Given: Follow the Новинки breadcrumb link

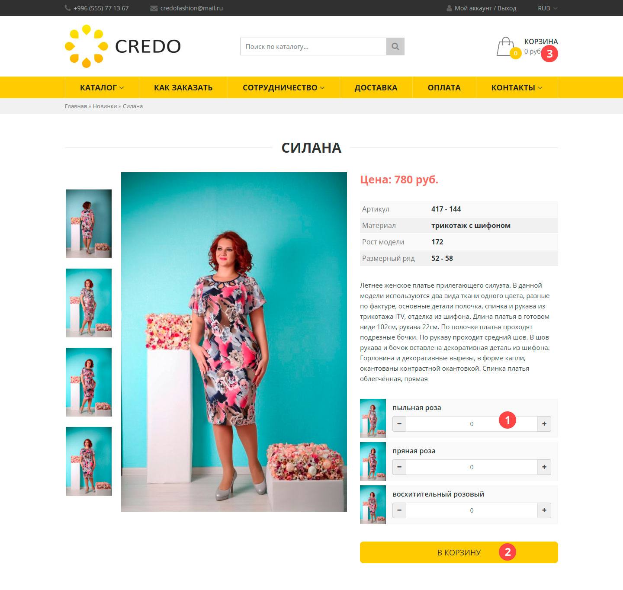Looking at the screenshot, I should coord(105,106).
